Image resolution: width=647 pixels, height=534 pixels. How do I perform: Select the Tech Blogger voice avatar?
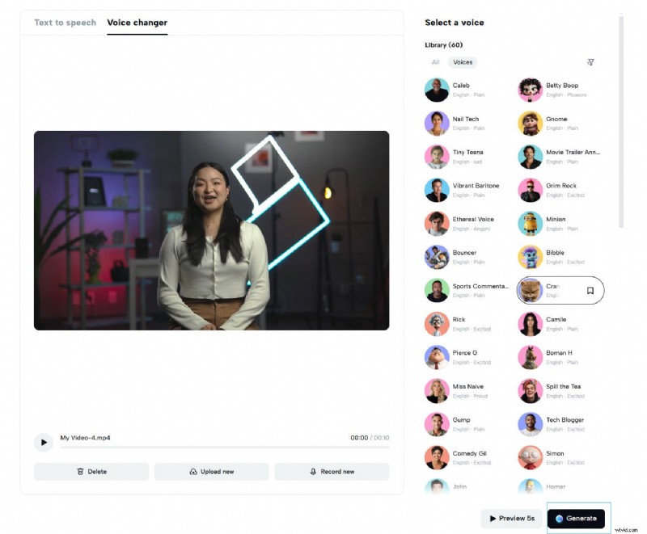(x=530, y=423)
